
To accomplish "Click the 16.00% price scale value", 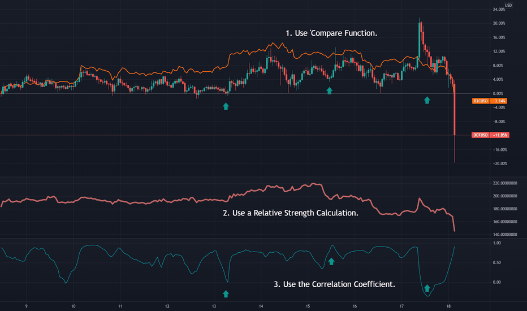I will pos(499,37).
